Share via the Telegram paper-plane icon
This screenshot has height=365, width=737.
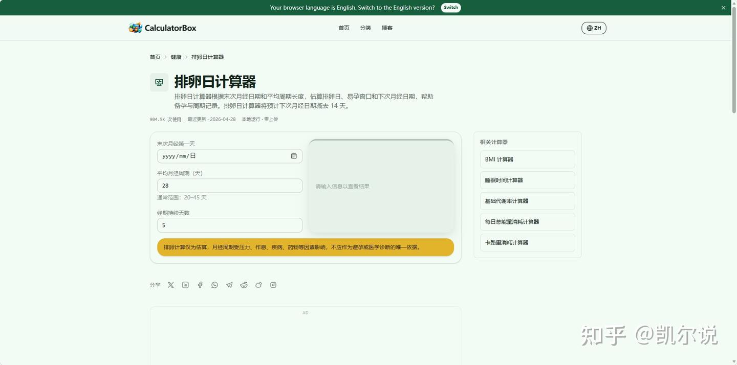[x=229, y=285]
